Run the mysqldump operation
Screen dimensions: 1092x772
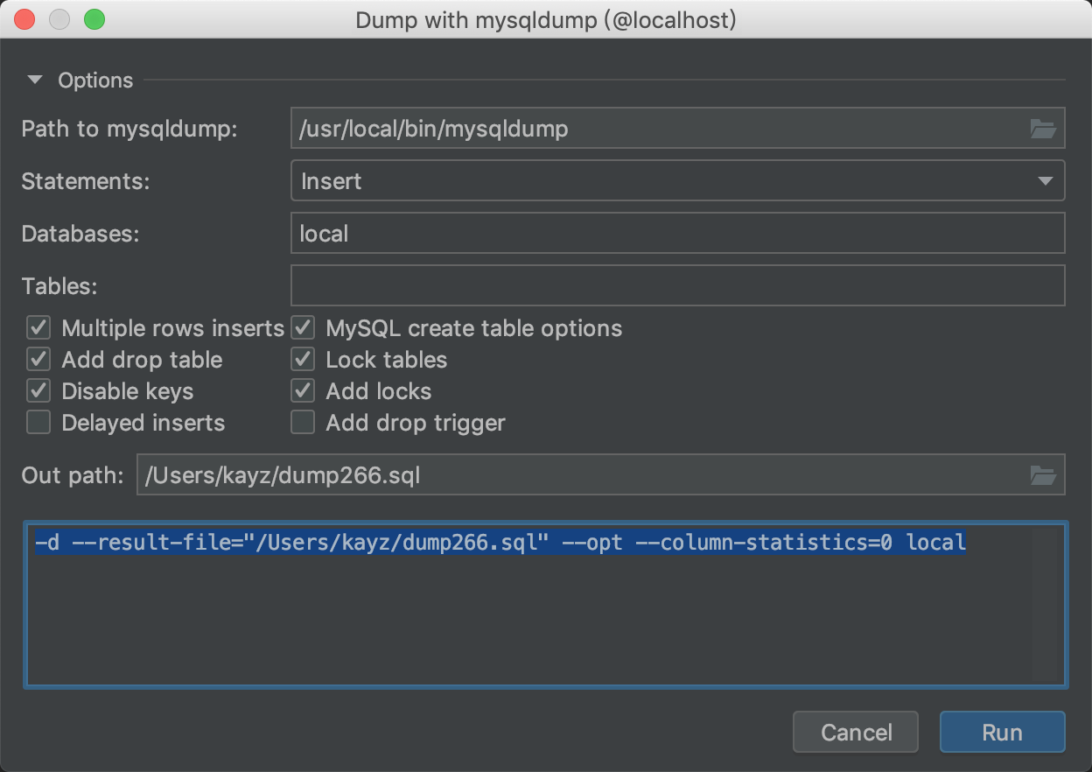[1002, 732]
